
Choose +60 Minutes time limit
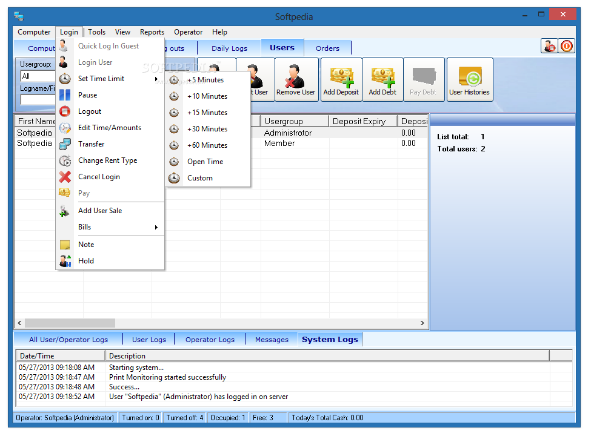pyautogui.click(x=208, y=145)
